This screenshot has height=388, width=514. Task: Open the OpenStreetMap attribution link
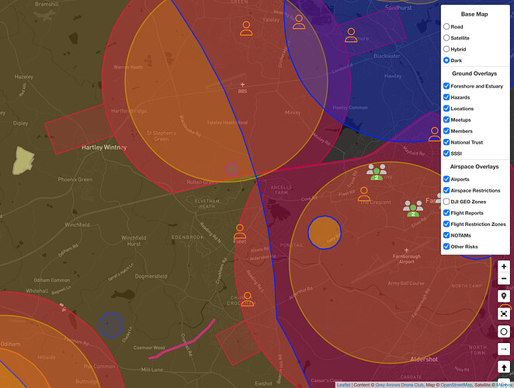tap(456, 385)
